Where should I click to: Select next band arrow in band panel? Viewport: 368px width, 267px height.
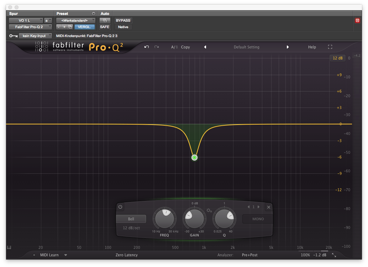coord(259,207)
